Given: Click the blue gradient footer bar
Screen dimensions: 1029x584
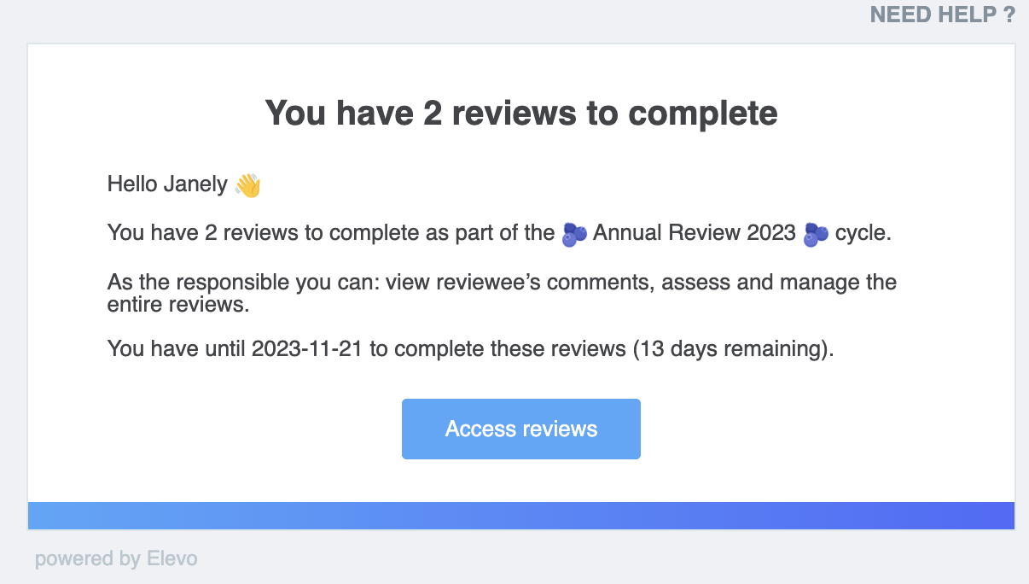Looking at the screenshot, I should (521, 516).
